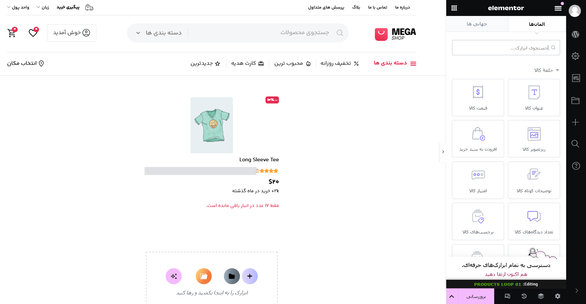586x304 pixels.
Task: Choose the Product Rating (امتیاز کالا) widget
Action: [x=478, y=180]
